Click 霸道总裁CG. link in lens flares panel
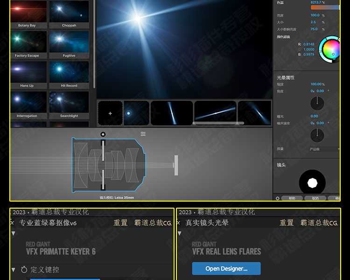 click(319, 223)
